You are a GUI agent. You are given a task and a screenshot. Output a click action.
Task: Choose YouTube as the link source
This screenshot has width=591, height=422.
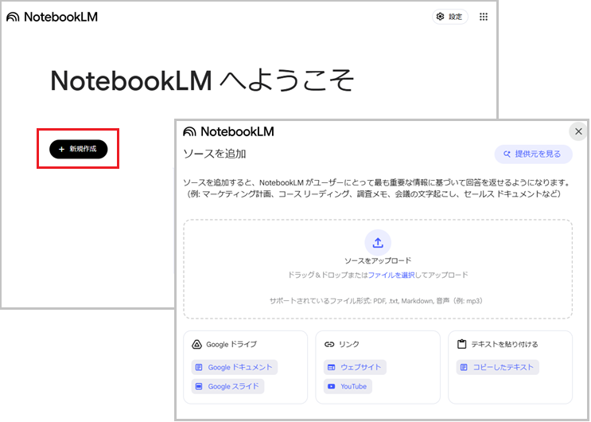click(348, 386)
